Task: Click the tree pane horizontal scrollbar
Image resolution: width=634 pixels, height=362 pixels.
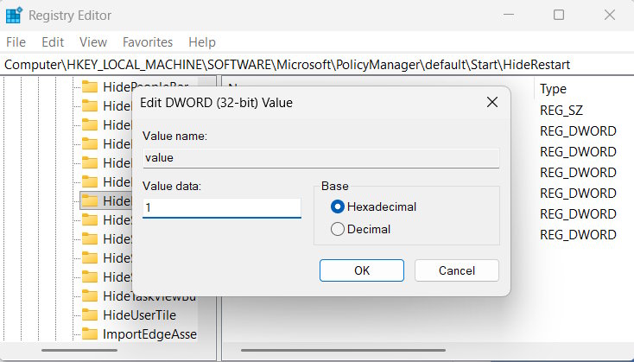Action: (x=79, y=350)
